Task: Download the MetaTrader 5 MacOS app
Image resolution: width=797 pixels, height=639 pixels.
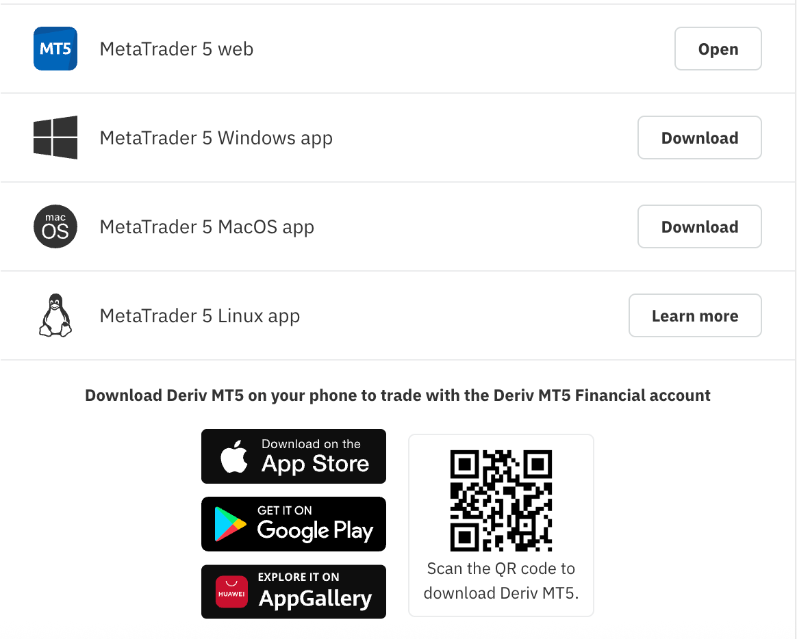Action: click(x=699, y=226)
